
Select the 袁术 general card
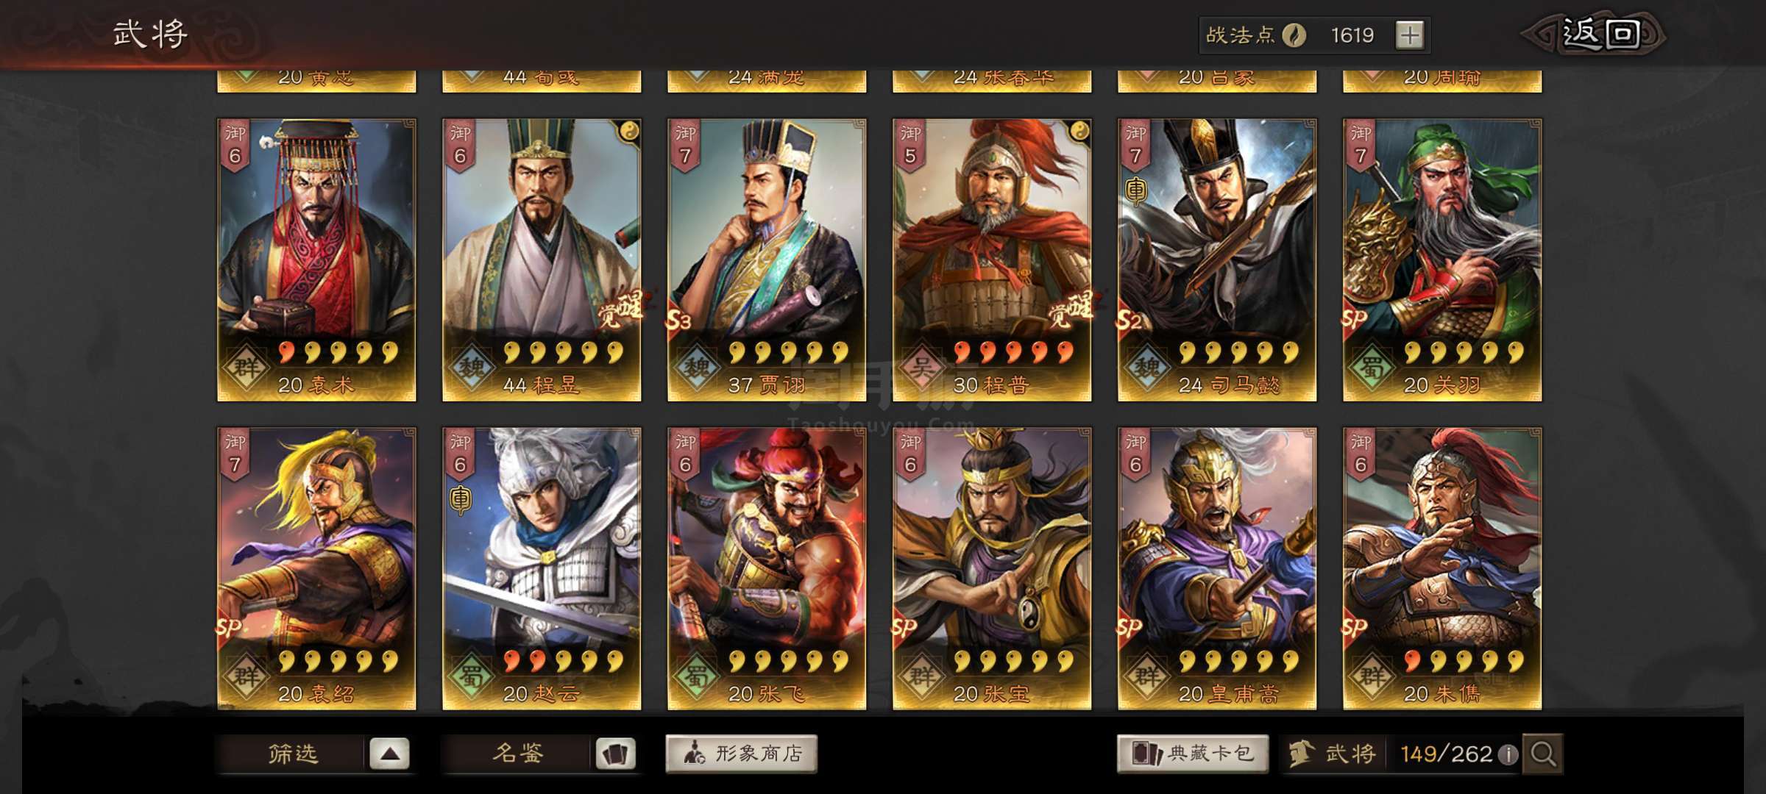(316, 260)
